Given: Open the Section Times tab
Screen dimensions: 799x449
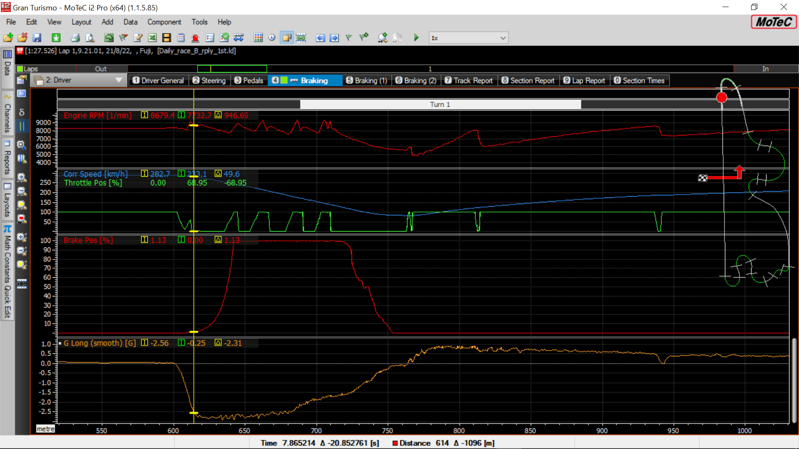Looking at the screenshot, I should (639, 81).
